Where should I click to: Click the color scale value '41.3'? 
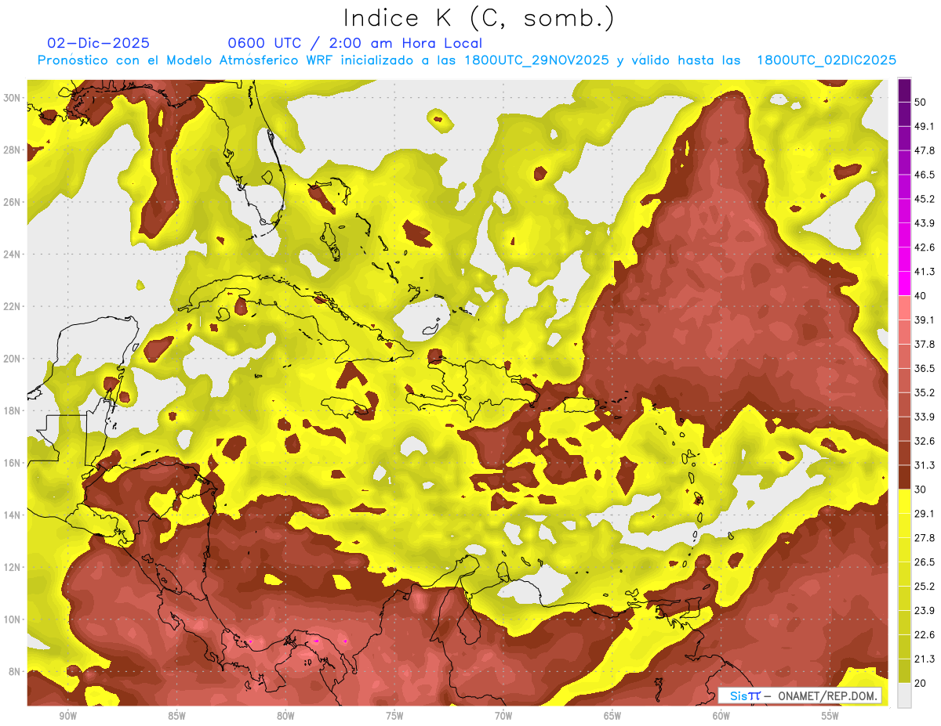pyautogui.click(x=924, y=272)
